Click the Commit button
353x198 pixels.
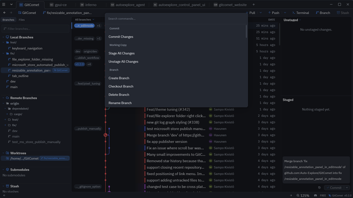[x=334, y=188]
